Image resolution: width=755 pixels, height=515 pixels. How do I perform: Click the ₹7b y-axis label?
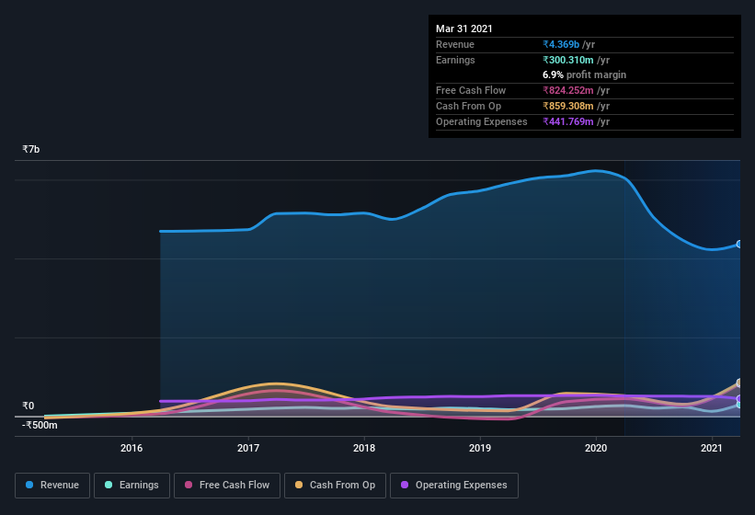(x=31, y=149)
